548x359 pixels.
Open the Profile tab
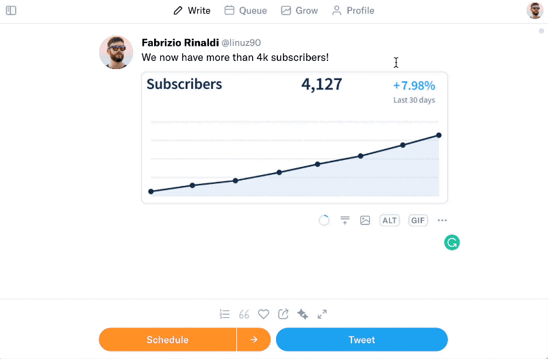[x=353, y=11]
